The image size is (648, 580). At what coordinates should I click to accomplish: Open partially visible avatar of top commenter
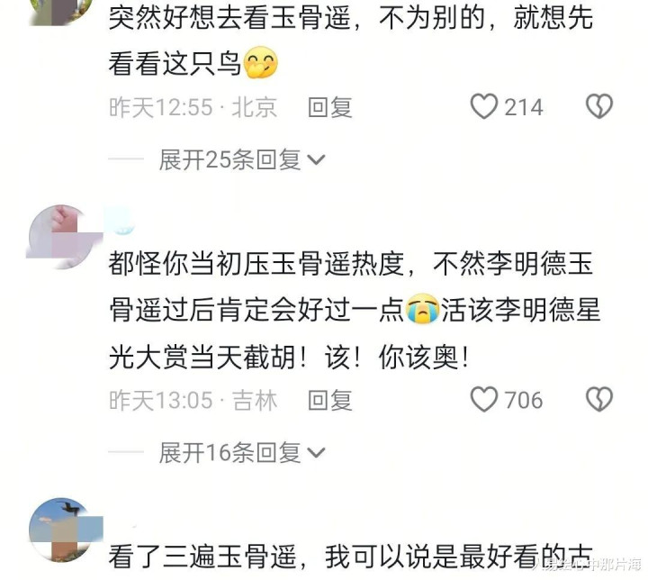62,12
